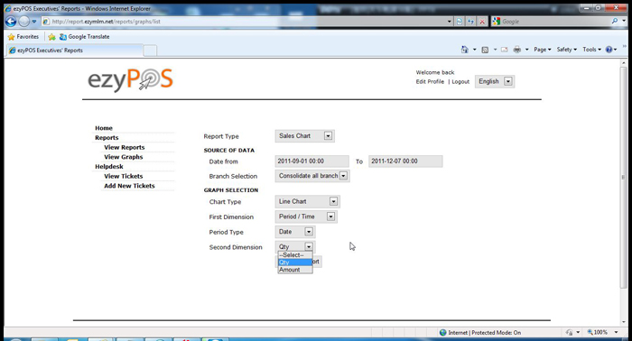Click the ezyPOS logo
Image resolution: width=632 pixels, height=341 pixels.
point(130,79)
